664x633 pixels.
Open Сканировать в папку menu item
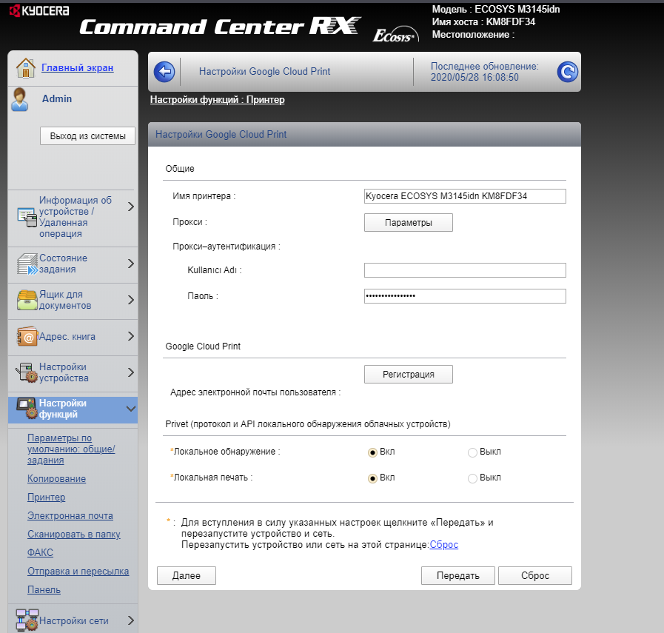73,535
